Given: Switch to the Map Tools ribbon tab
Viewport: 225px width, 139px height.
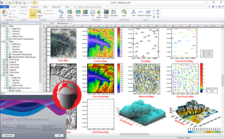Looking at the screenshot, I should pos(56,7).
